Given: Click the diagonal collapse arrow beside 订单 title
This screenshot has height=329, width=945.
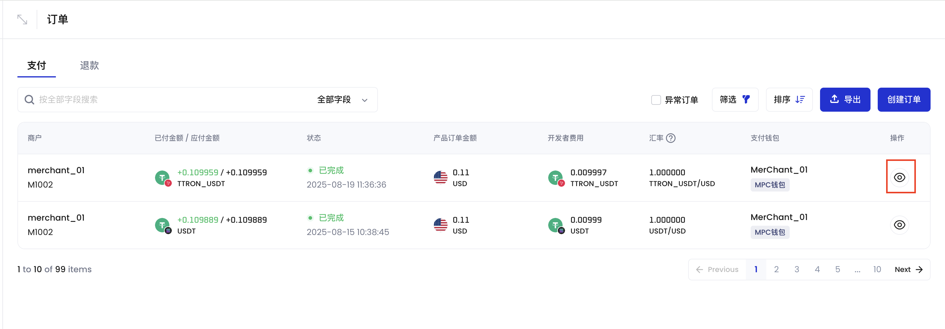Looking at the screenshot, I should (22, 19).
